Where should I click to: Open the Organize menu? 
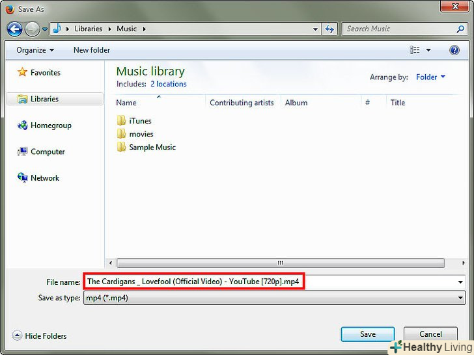click(35, 50)
